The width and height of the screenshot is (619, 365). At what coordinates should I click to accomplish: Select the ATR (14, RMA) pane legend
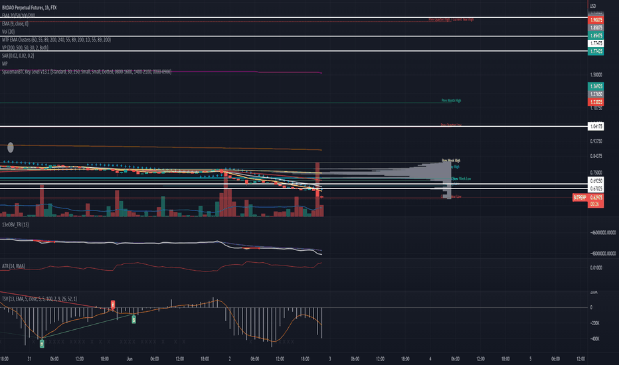[13, 266]
